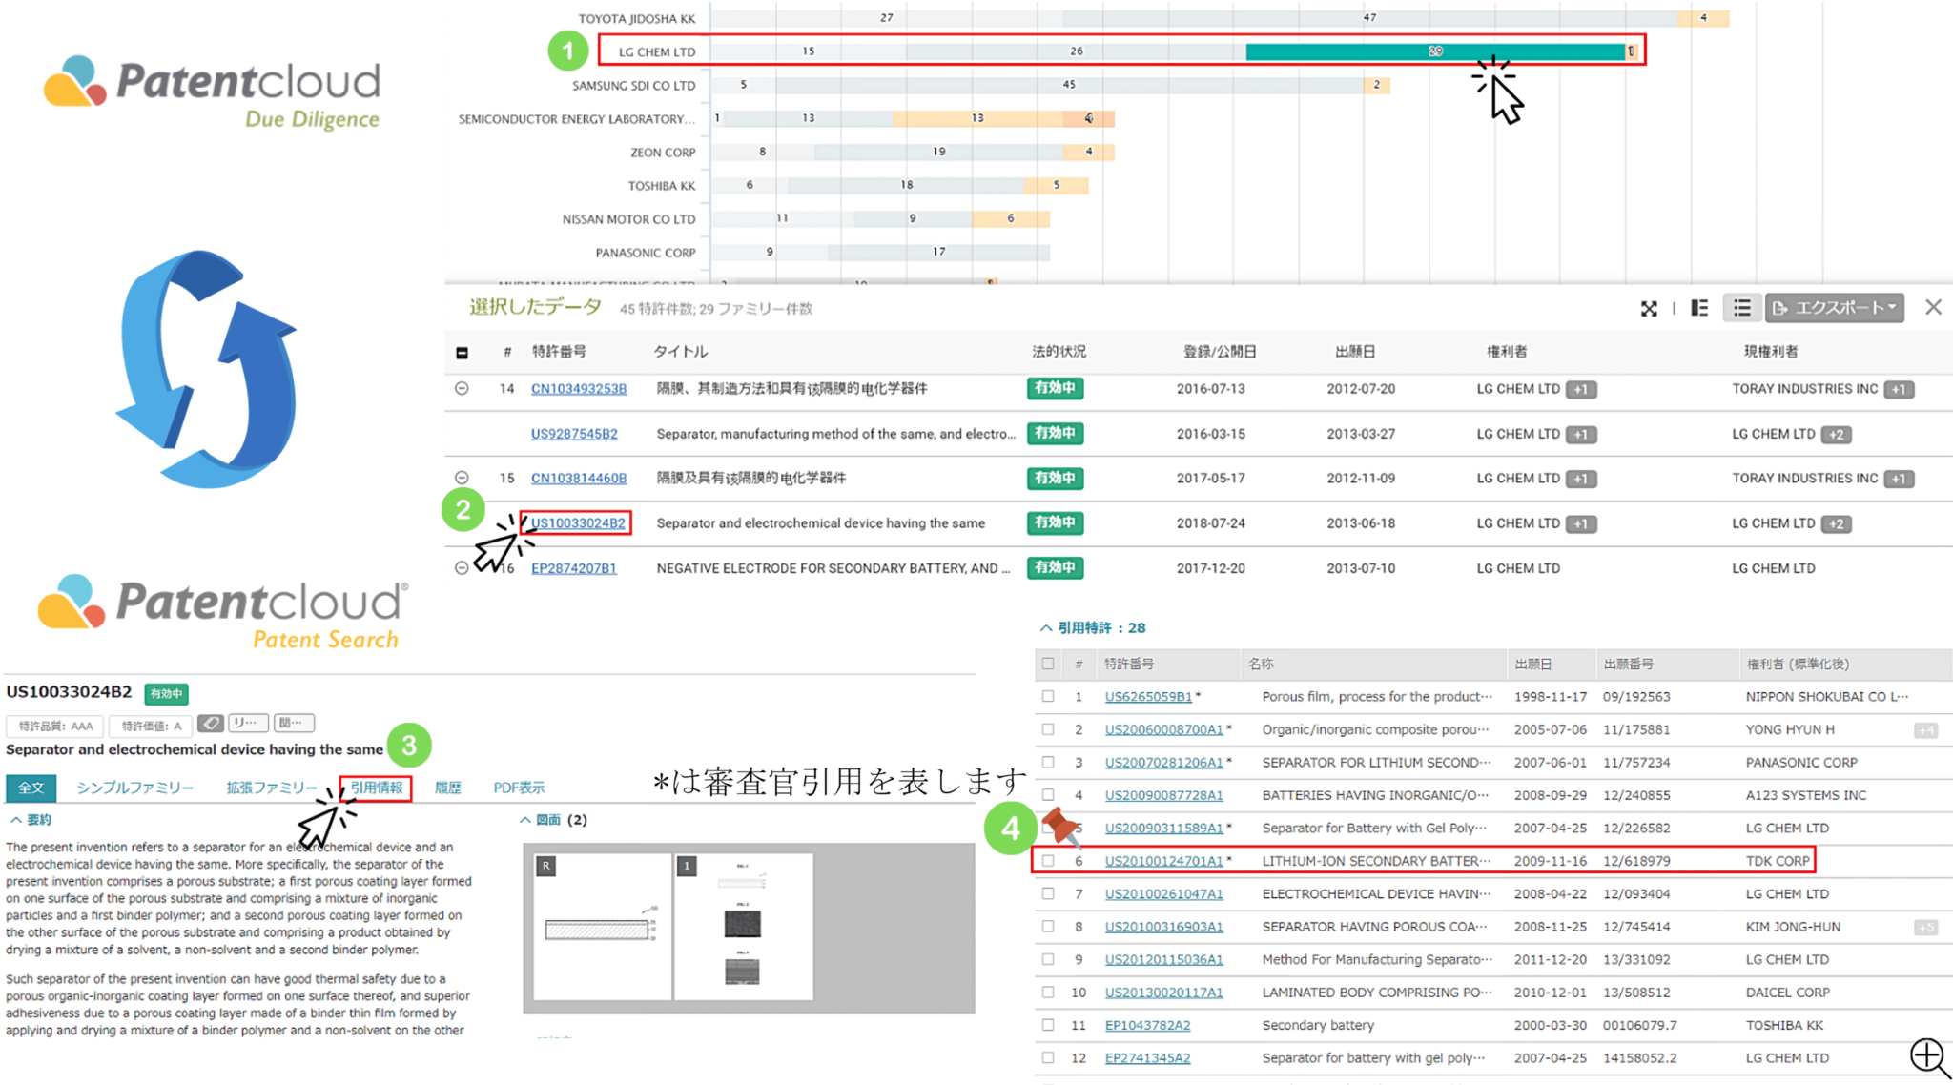The image size is (1953, 1085).
Task: Open cited patent US20090311589A1
Action: point(1163,829)
